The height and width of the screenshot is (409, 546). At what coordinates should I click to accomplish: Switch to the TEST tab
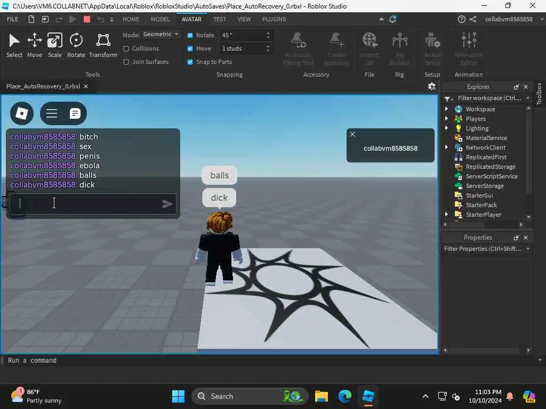[219, 19]
